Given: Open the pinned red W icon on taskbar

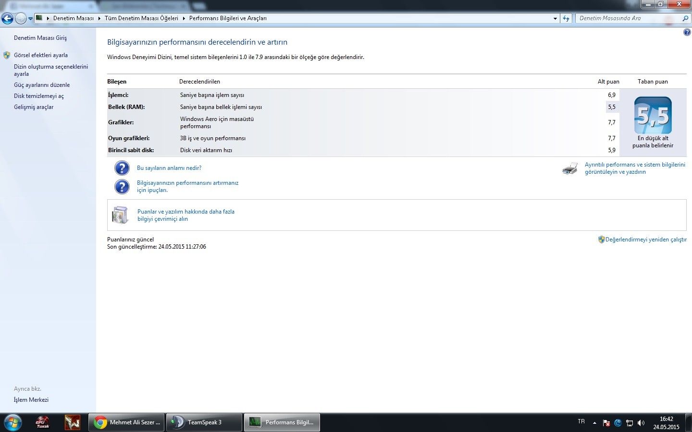Looking at the screenshot, I should [x=72, y=422].
